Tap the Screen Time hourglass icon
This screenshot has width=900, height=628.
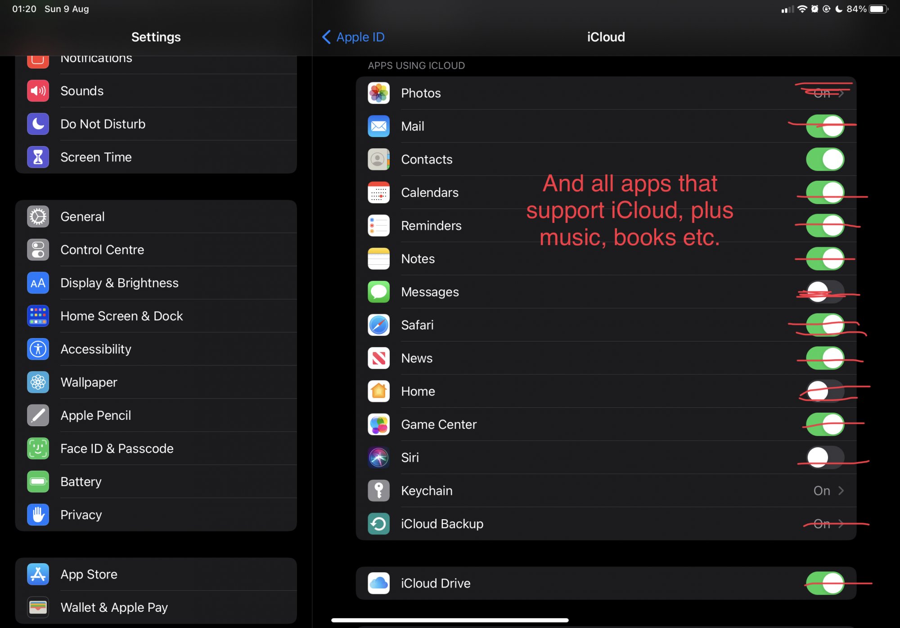tap(38, 157)
